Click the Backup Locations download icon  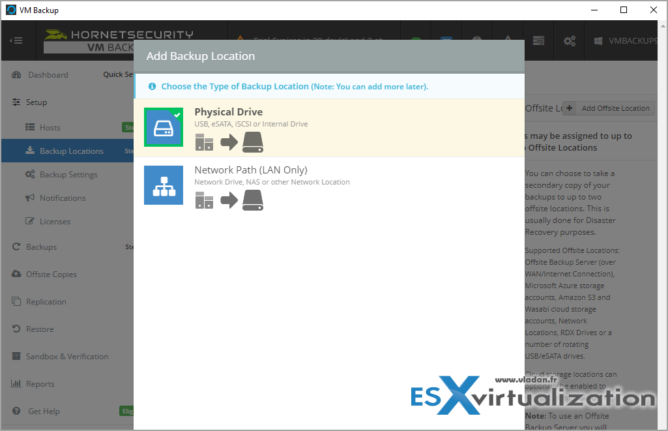30,150
